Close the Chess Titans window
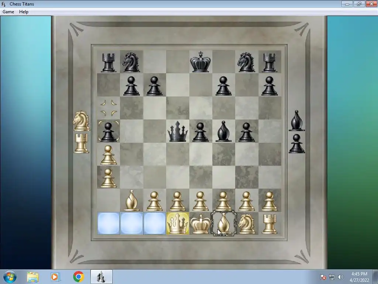The height and width of the screenshot is (284, 378). pos(371,4)
